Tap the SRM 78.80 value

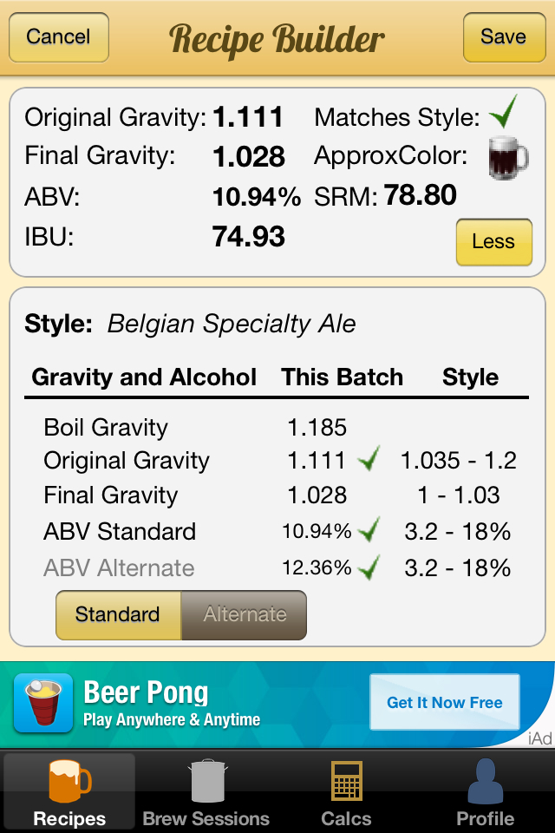point(420,195)
